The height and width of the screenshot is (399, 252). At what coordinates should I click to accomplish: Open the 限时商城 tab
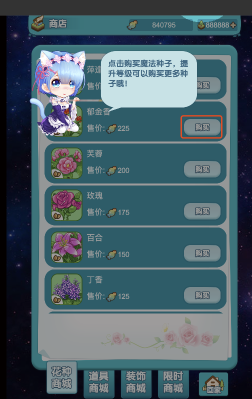click(x=173, y=382)
